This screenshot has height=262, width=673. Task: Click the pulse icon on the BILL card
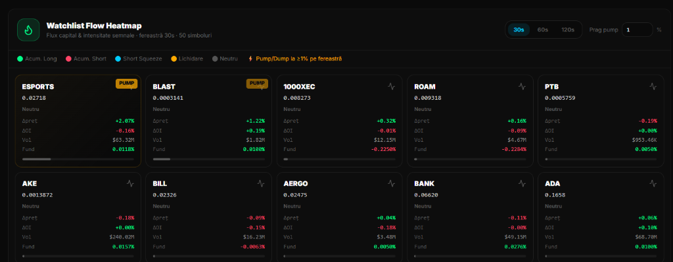261,183
